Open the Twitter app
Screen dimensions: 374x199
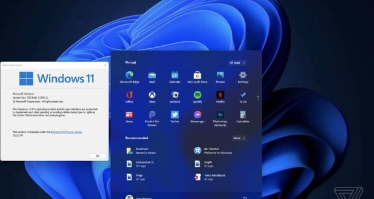(175, 116)
